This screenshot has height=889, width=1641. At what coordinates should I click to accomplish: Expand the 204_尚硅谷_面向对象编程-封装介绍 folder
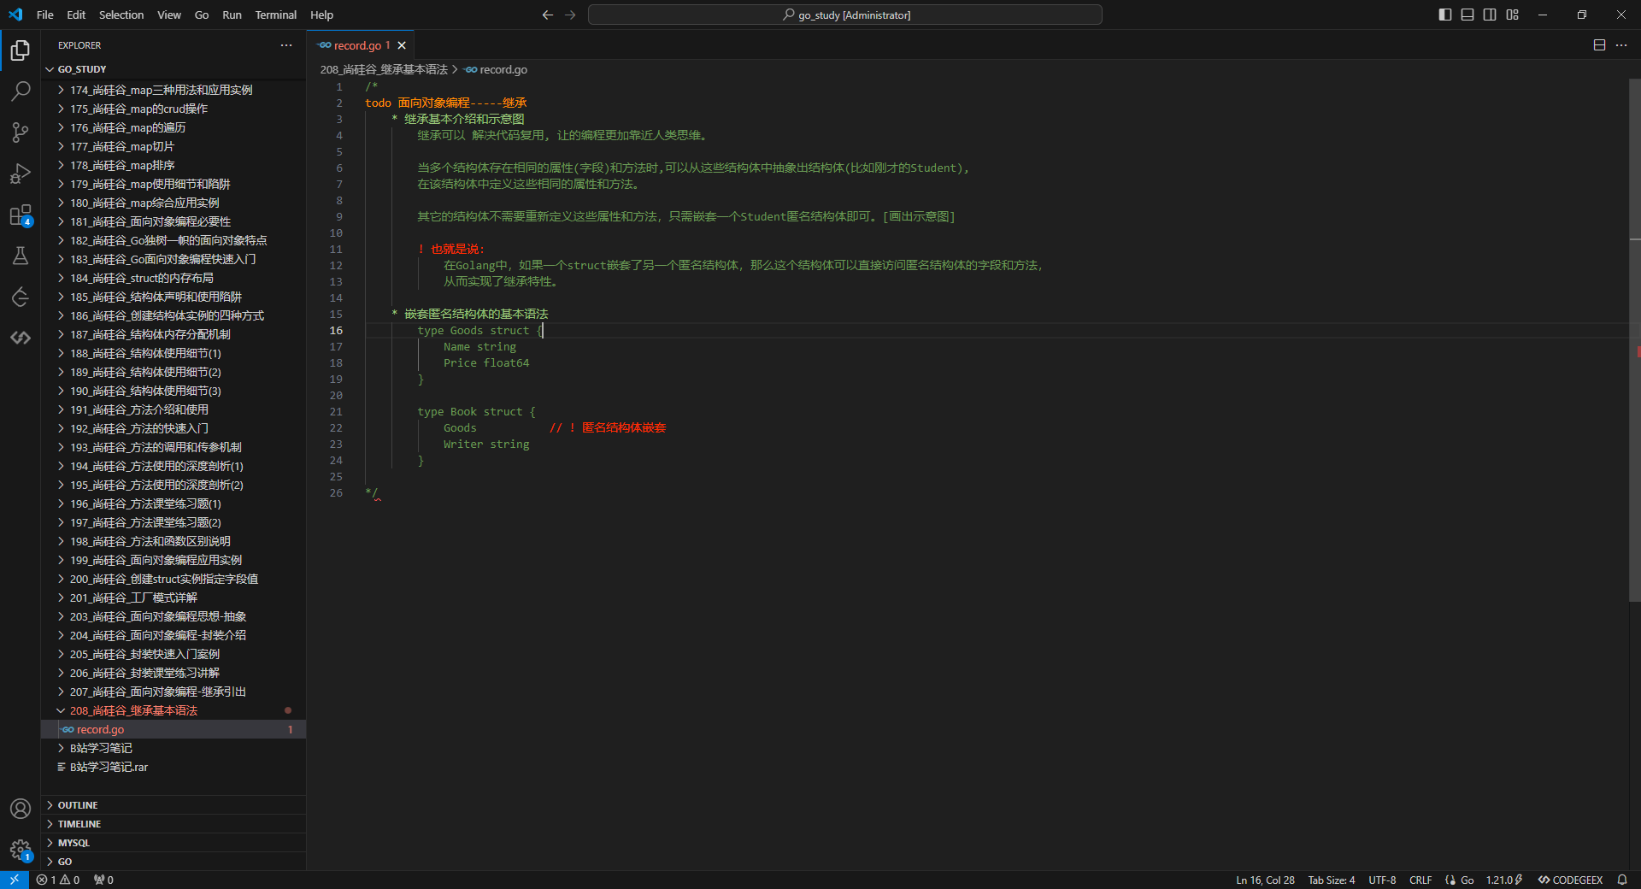click(x=174, y=635)
